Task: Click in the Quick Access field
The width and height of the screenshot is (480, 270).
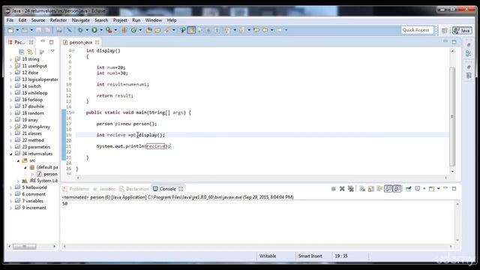Action: 417,30
